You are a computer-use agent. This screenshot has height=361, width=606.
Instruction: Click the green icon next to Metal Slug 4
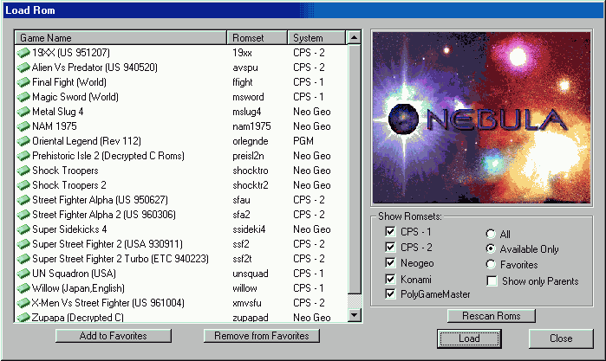(x=23, y=112)
